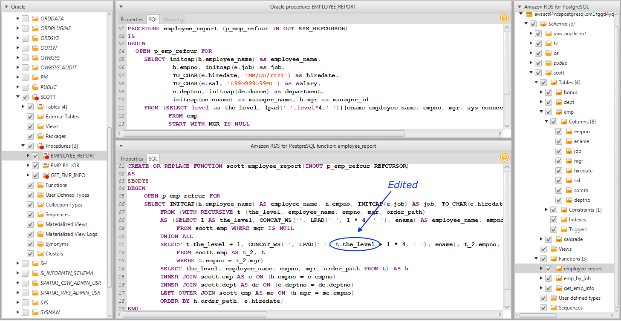Open help for the Oracle procedure panel
The height and width of the screenshot is (321, 621).
tap(504, 18)
